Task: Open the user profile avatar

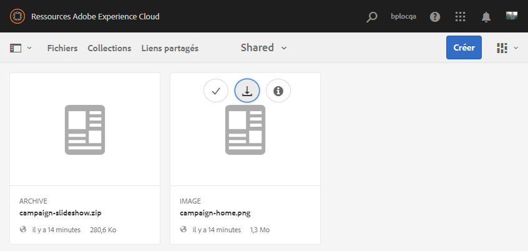Action: coord(512,16)
